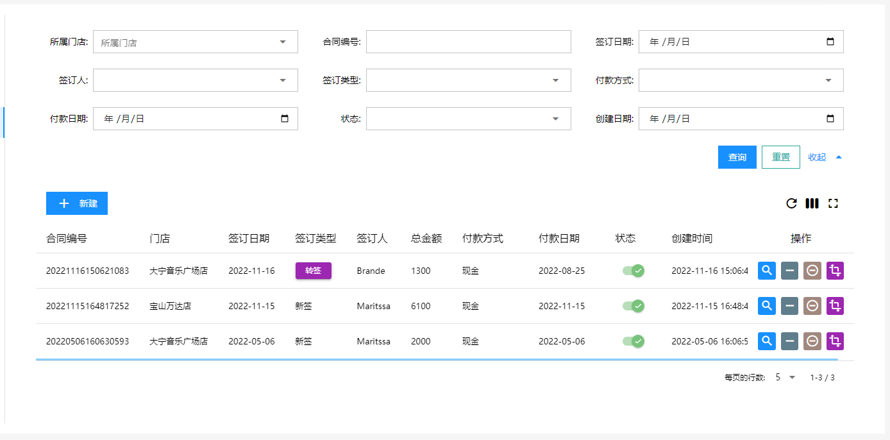Open rows-per-page dropdown showing 5
This screenshot has width=890, height=440.
click(785, 377)
